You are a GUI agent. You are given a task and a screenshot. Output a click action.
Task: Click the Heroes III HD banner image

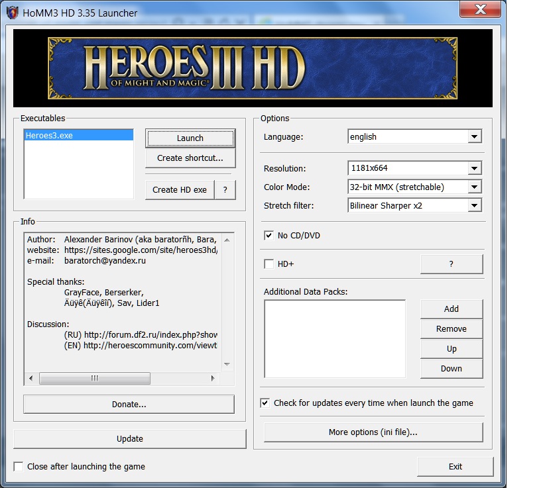pos(253,68)
